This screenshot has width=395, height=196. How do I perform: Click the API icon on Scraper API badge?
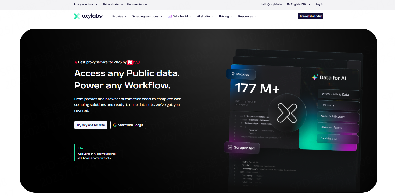(x=230, y=147)
